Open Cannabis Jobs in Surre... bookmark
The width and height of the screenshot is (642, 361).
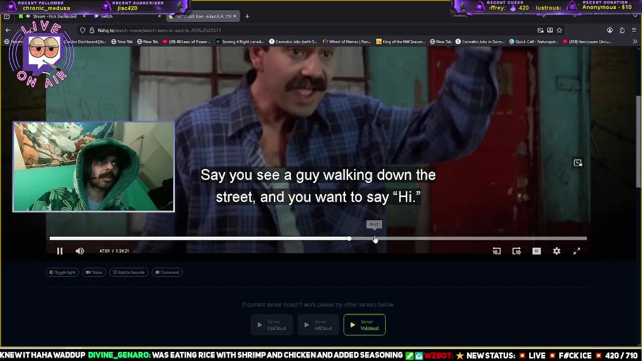[x=480, y=42]
